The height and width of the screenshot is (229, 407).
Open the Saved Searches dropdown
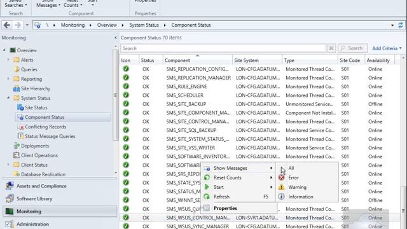coord(15,5)
